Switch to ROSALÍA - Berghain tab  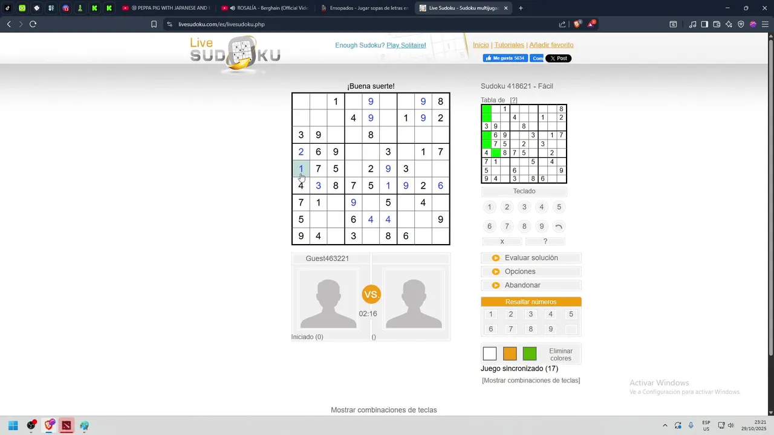point(265,8)
